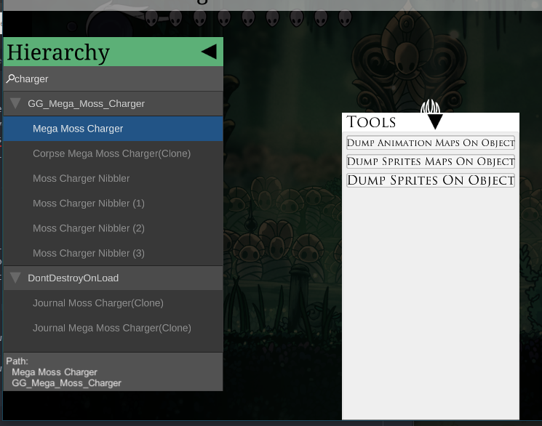
Task: Select Mega Moss Charger object
Action: 78,129
